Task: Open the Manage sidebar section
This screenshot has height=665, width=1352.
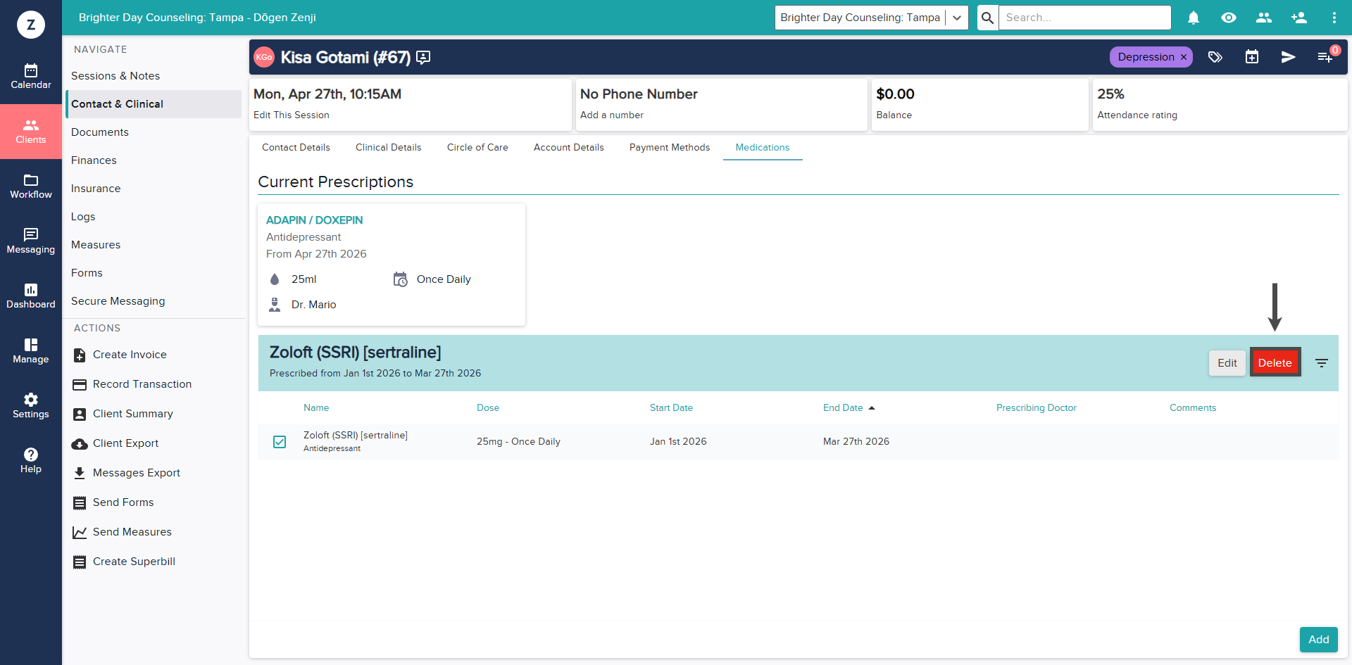Action: coord(31,351)
